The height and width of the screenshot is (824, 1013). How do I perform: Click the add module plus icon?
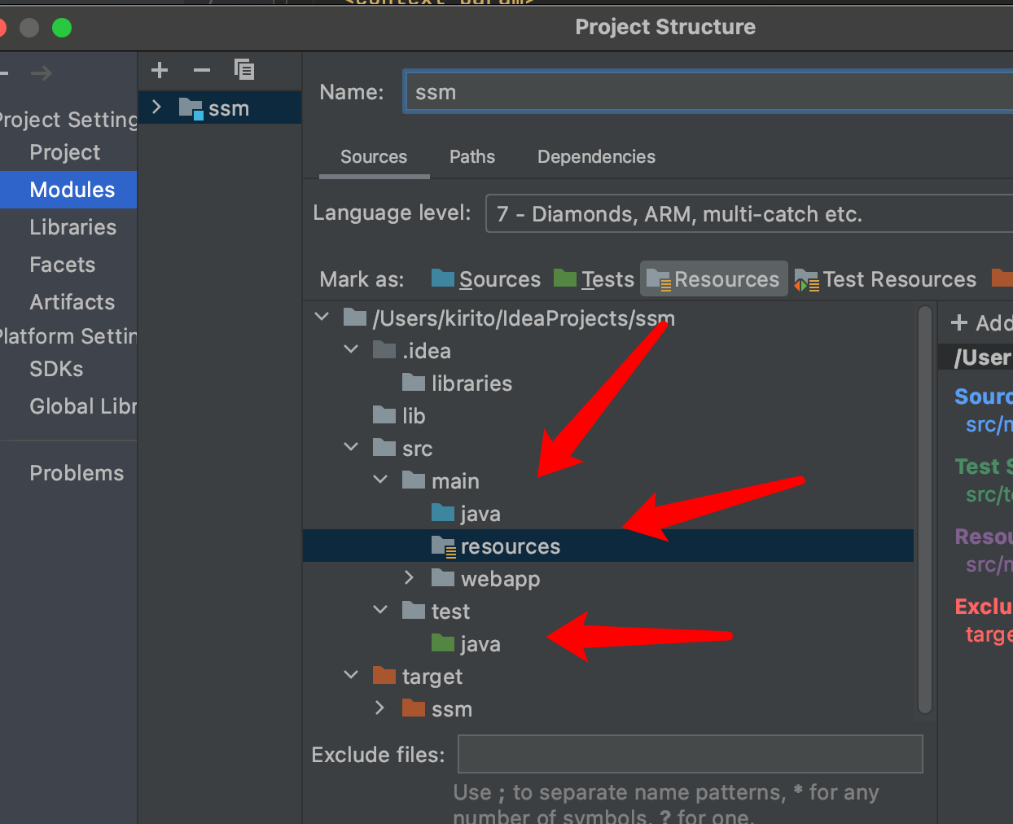click(x=160, y=70)
